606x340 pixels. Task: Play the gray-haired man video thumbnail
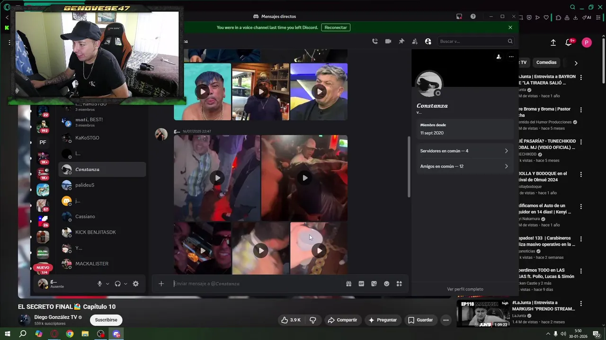coord(319,92)
